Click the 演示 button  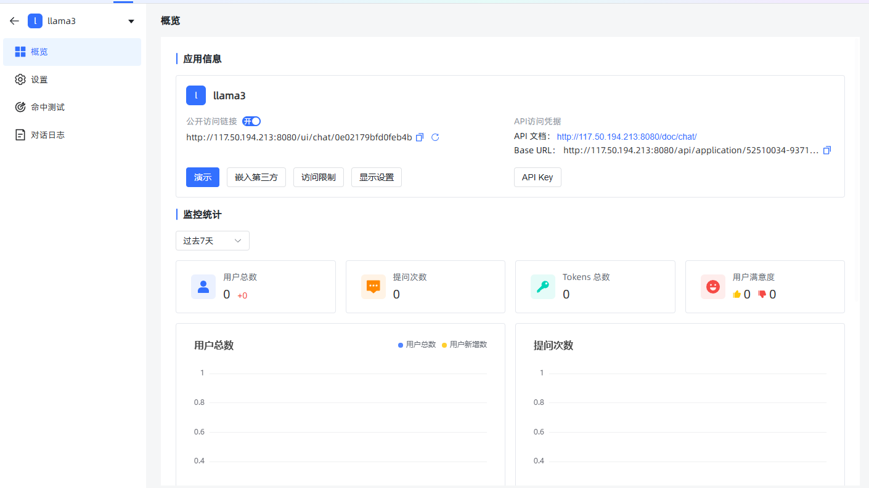tap(203, 177)
